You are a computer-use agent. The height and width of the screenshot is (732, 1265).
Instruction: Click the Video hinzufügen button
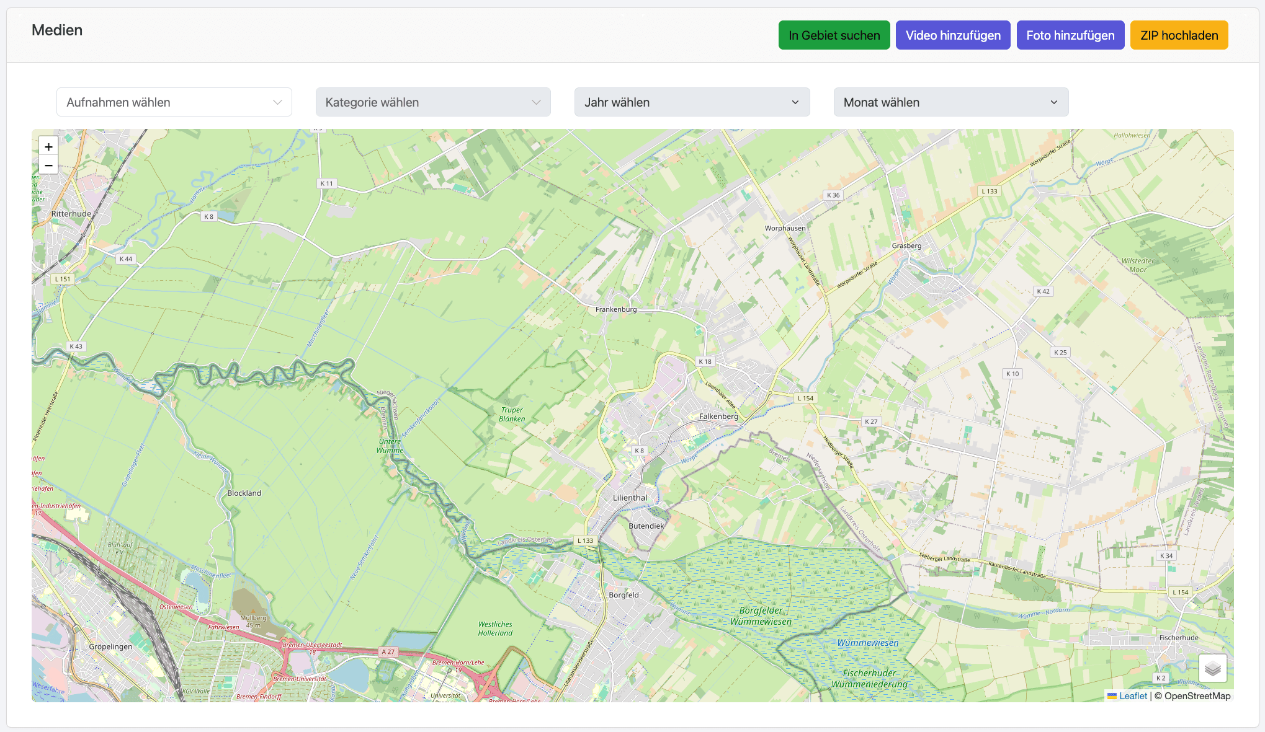coord(952,35)
